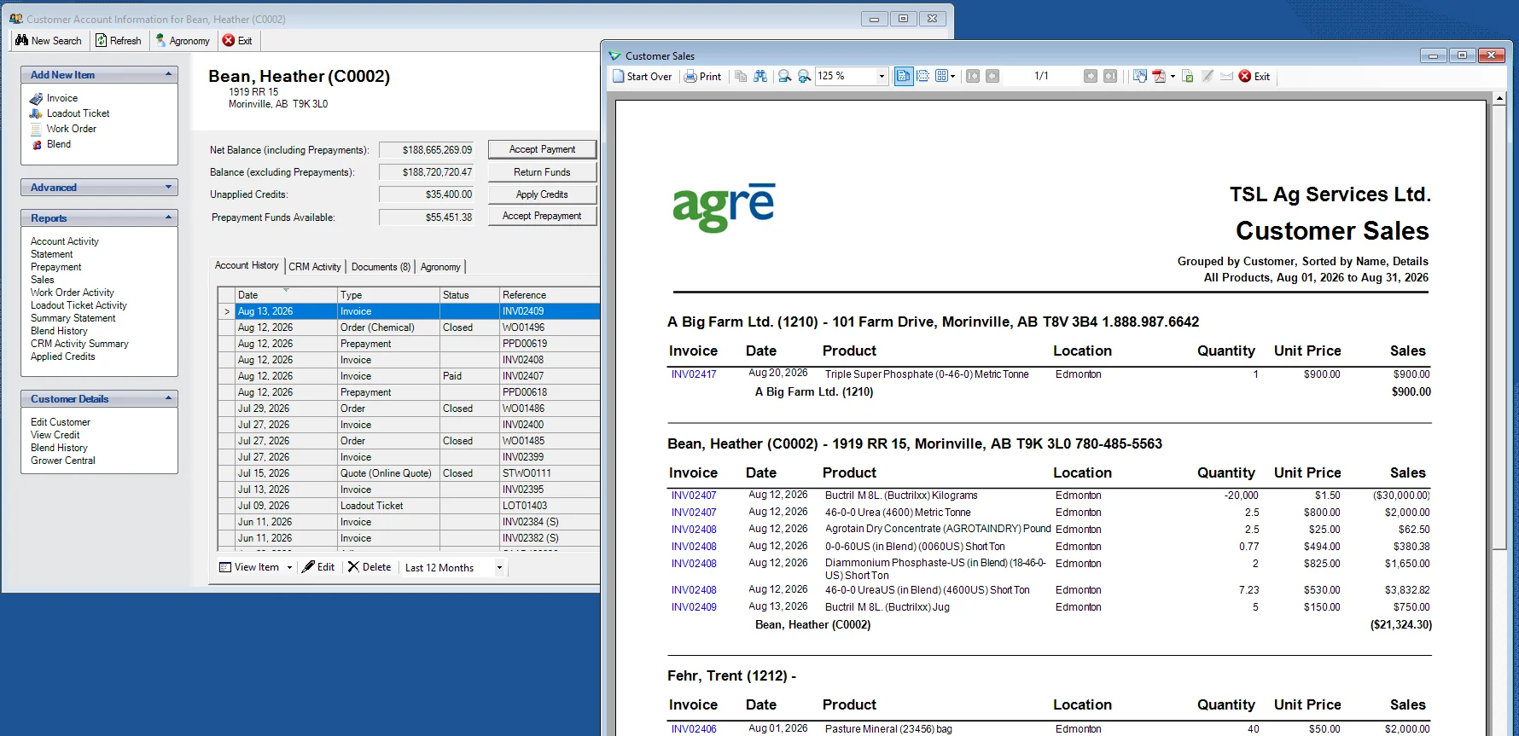Select the hand pan tool icon

coord(1140,77)
